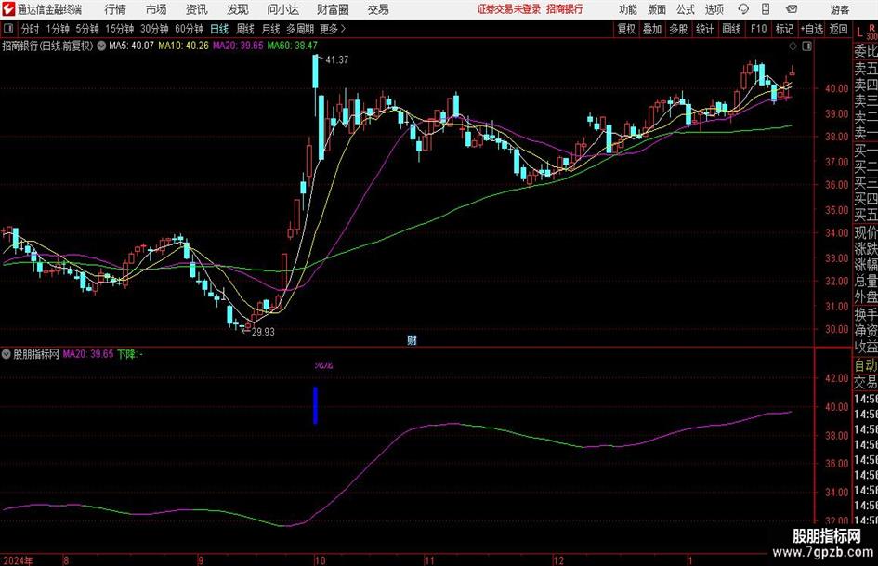Switch to 60分钟 chart period
This screenshot has width=878, height=566.
click(x=190, y=29)
